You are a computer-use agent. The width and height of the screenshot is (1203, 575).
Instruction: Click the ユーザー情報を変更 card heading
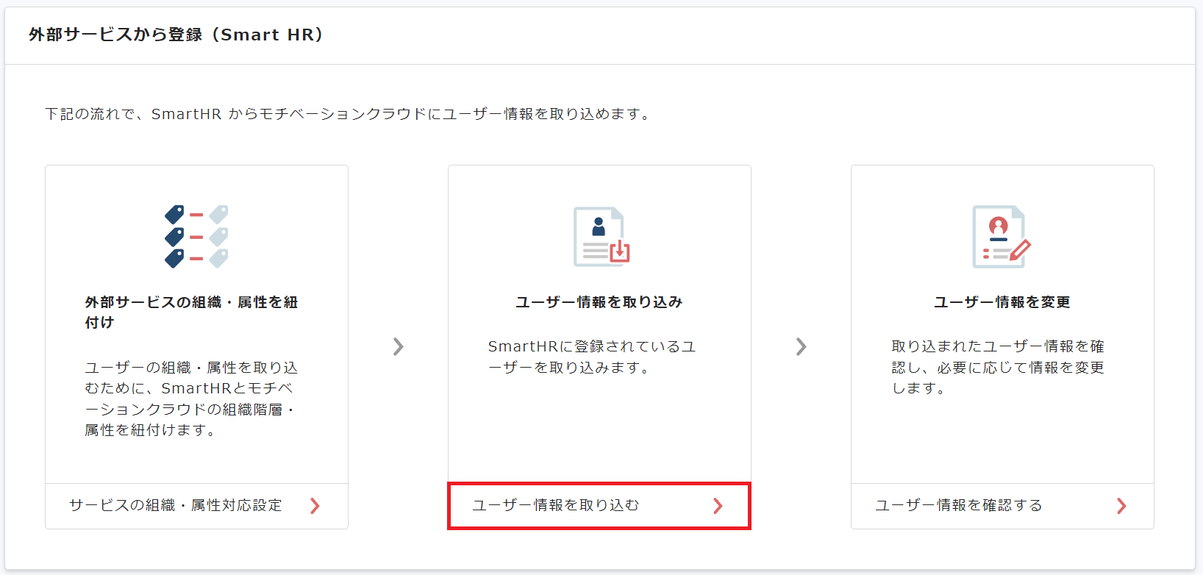[x=1000, y=301]
